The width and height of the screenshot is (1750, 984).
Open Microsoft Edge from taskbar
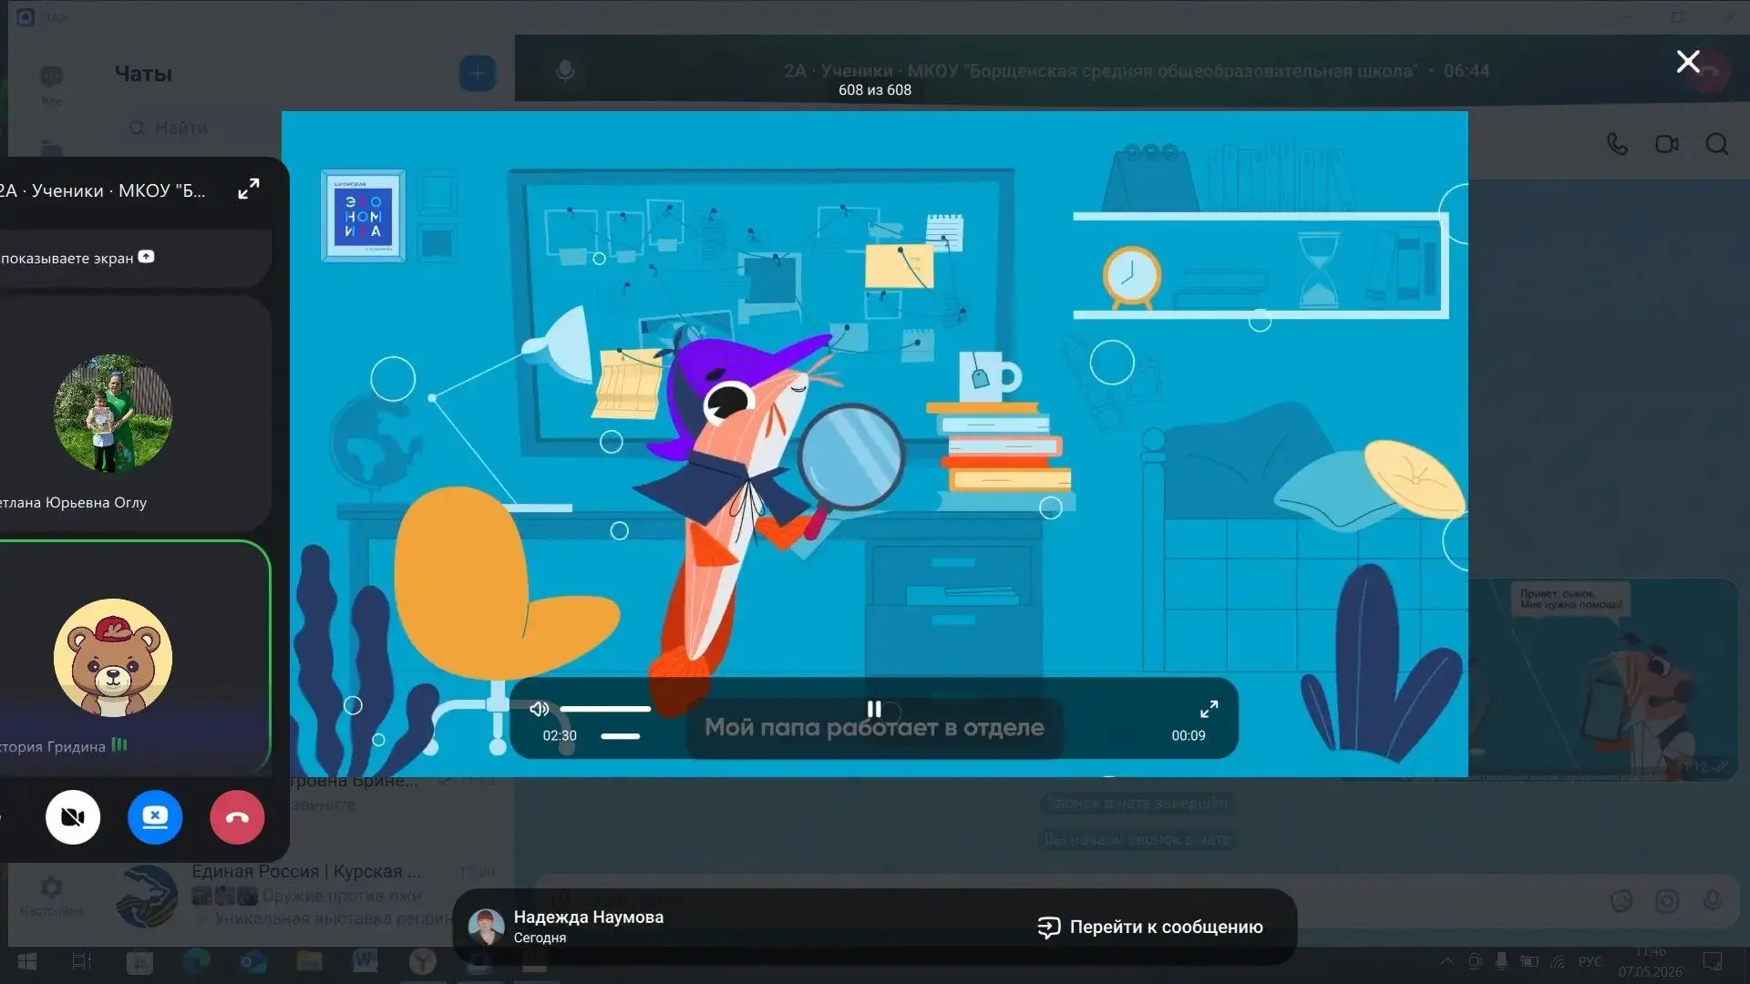196,961
